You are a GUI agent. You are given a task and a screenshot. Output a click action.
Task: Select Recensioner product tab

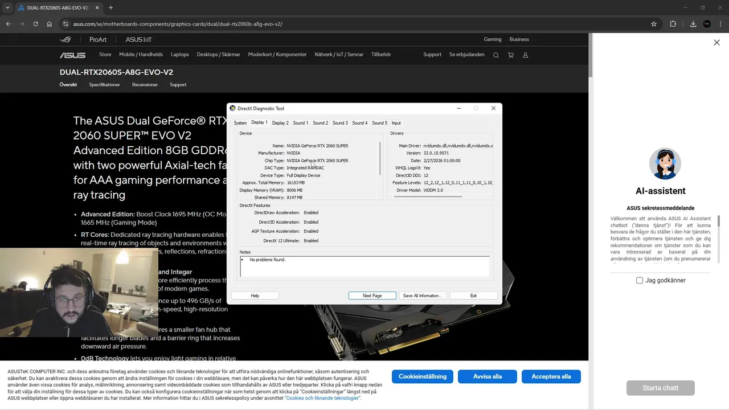pos(145,85)
